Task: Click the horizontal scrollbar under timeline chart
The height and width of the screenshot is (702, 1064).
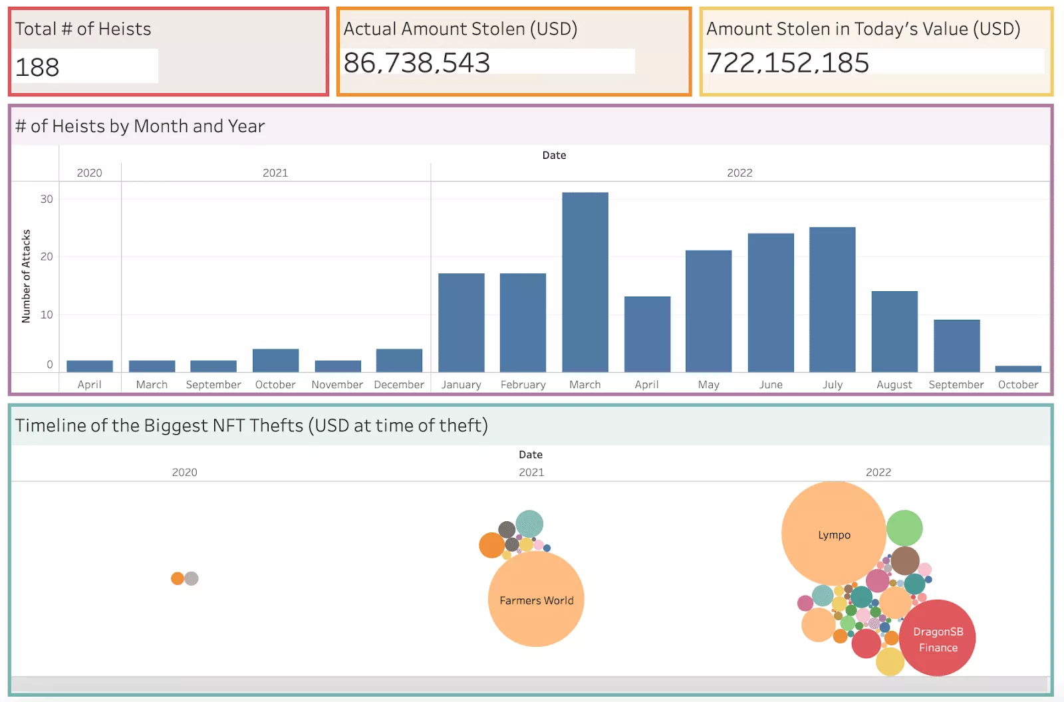Action: [x=529, y=685]
